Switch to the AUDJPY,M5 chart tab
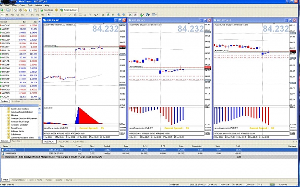Image resolution: width=300 pixels, height=187 pixels. point(63,142)
